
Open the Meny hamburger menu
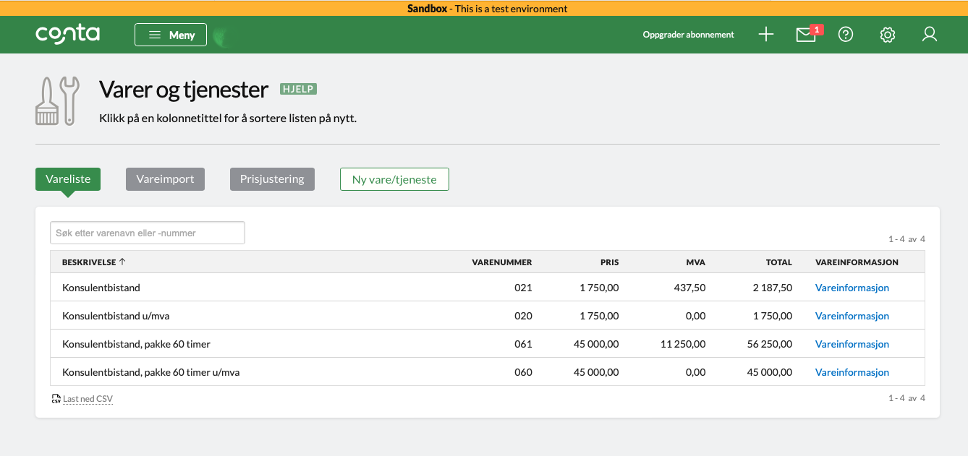pyautogui.click(x=171, y=35)
